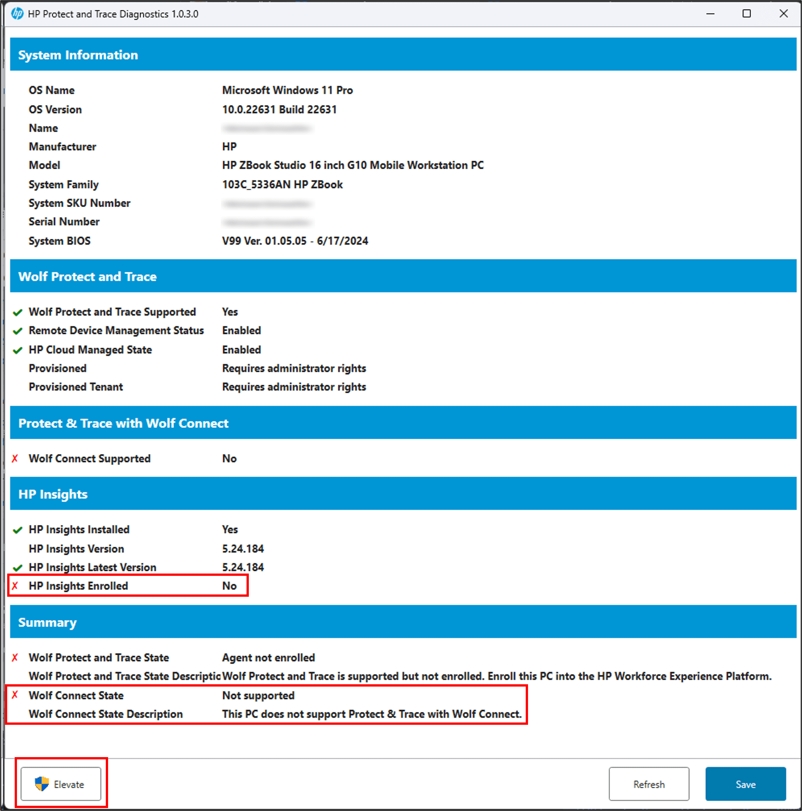This screenshot has width=802, height=811.
Task: Click green checkmark beside HP Insights Installed
Action: (x=18, y=530)
